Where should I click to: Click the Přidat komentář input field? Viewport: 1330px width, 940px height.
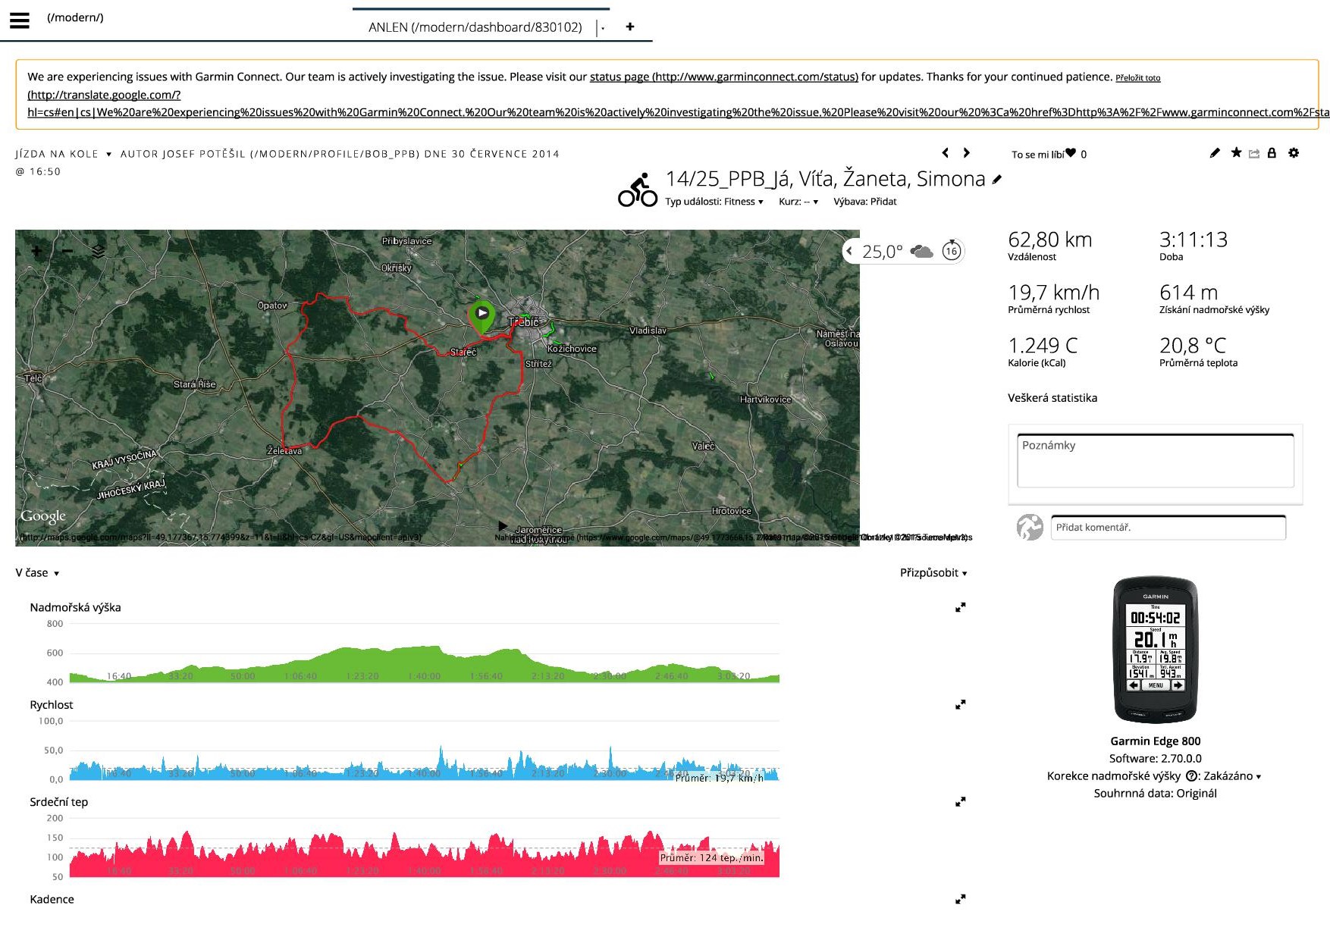(x=1168, y=528)
